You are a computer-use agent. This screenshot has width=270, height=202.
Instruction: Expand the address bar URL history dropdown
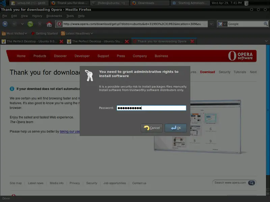(x=211, y=24)
